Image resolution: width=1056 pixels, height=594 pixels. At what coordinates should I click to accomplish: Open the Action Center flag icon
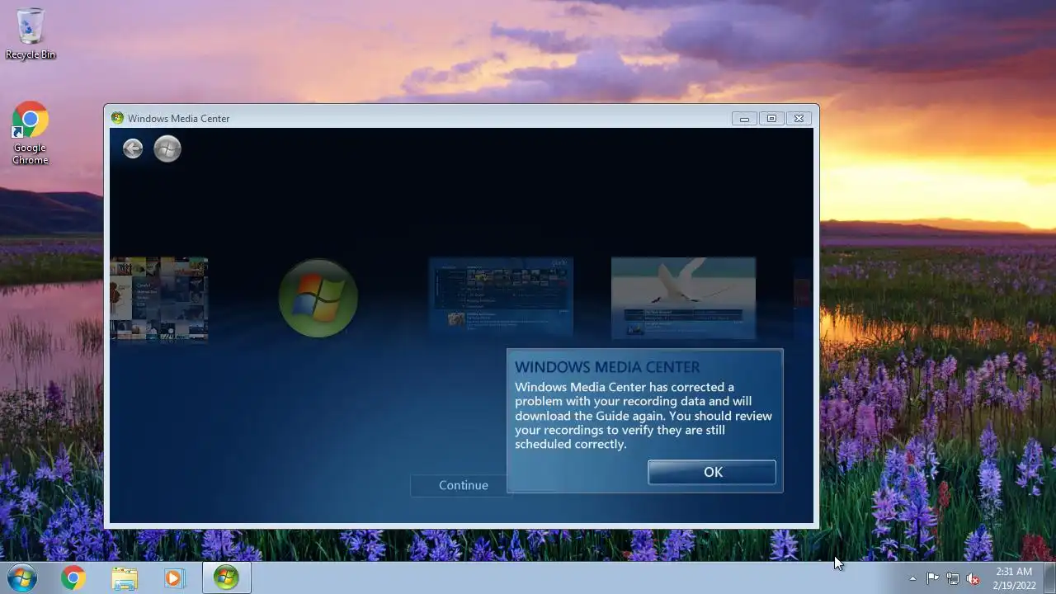point(932,579)
